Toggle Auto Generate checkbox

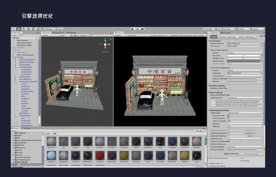(225, 154)
